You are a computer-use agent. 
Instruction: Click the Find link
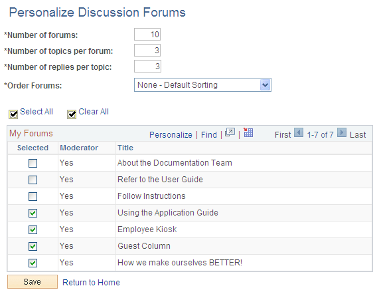[x=209, y=135]
